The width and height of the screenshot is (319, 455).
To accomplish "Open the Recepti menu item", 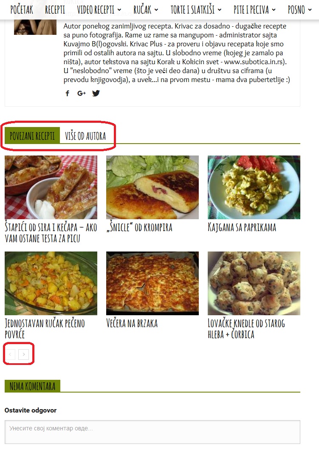I will (x=55, y=10).
